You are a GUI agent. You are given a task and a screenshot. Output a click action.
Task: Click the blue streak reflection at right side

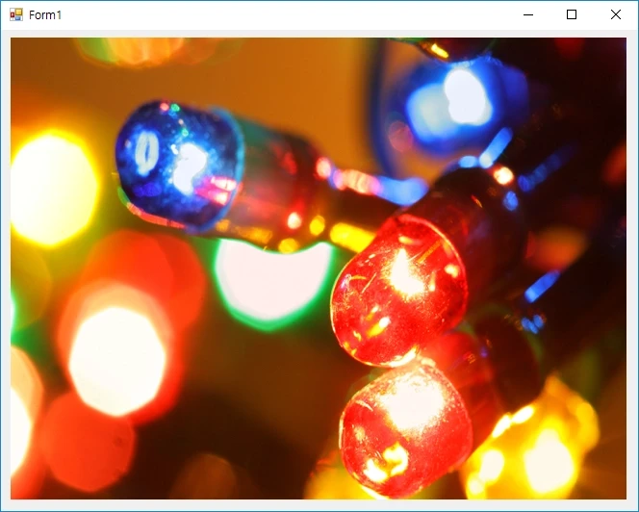point(541,286)
